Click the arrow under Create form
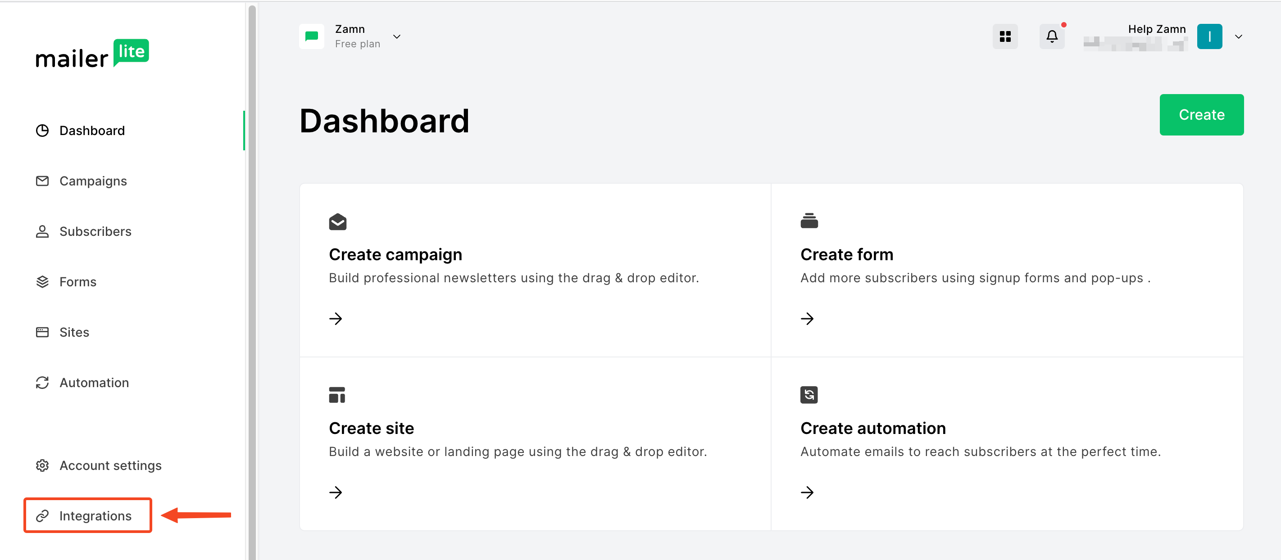 pos(807,319)
